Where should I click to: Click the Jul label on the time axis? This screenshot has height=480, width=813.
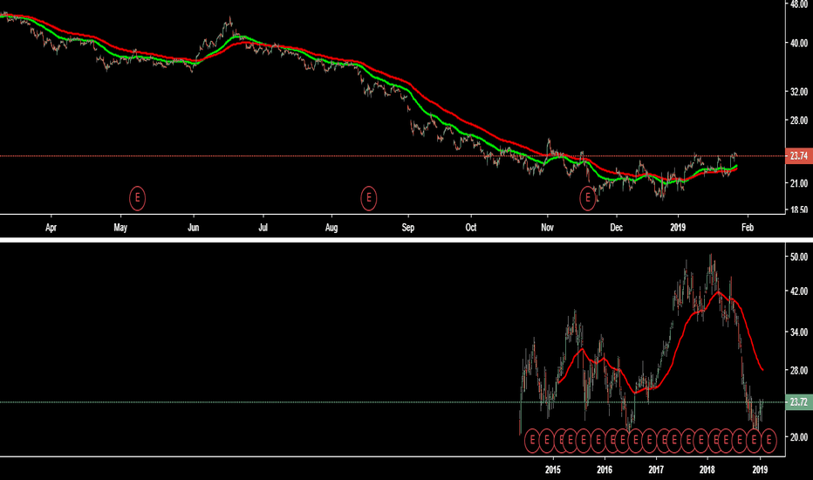tap(263, 227)
